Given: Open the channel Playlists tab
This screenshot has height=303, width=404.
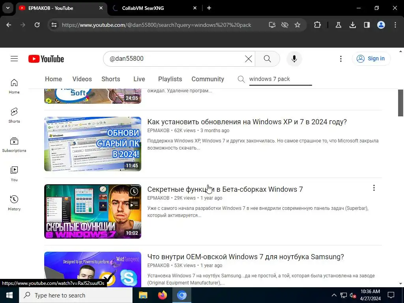Looking at the screenshot, I should click(170, 79).
